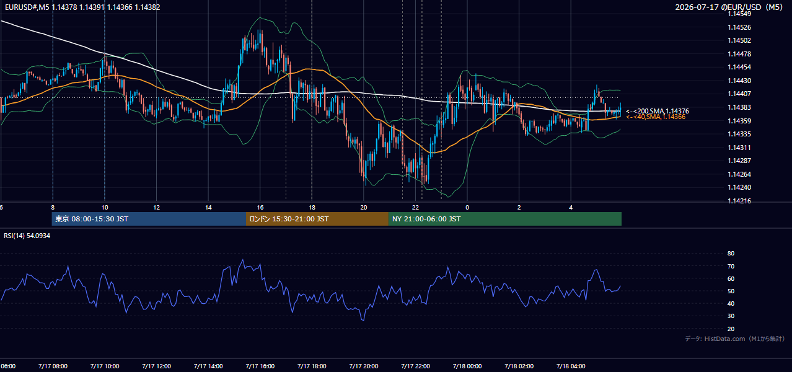Click price level 1.14359 on price axis

[739, 121]
